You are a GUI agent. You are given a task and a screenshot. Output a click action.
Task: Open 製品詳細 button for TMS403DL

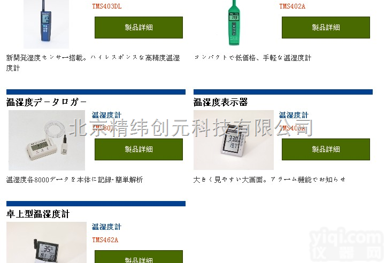pyautogui.click(x=138, y=27)
